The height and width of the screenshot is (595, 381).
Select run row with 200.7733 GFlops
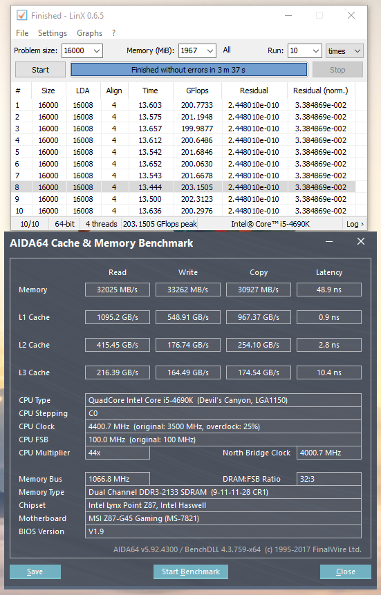(x=183, y=105)
